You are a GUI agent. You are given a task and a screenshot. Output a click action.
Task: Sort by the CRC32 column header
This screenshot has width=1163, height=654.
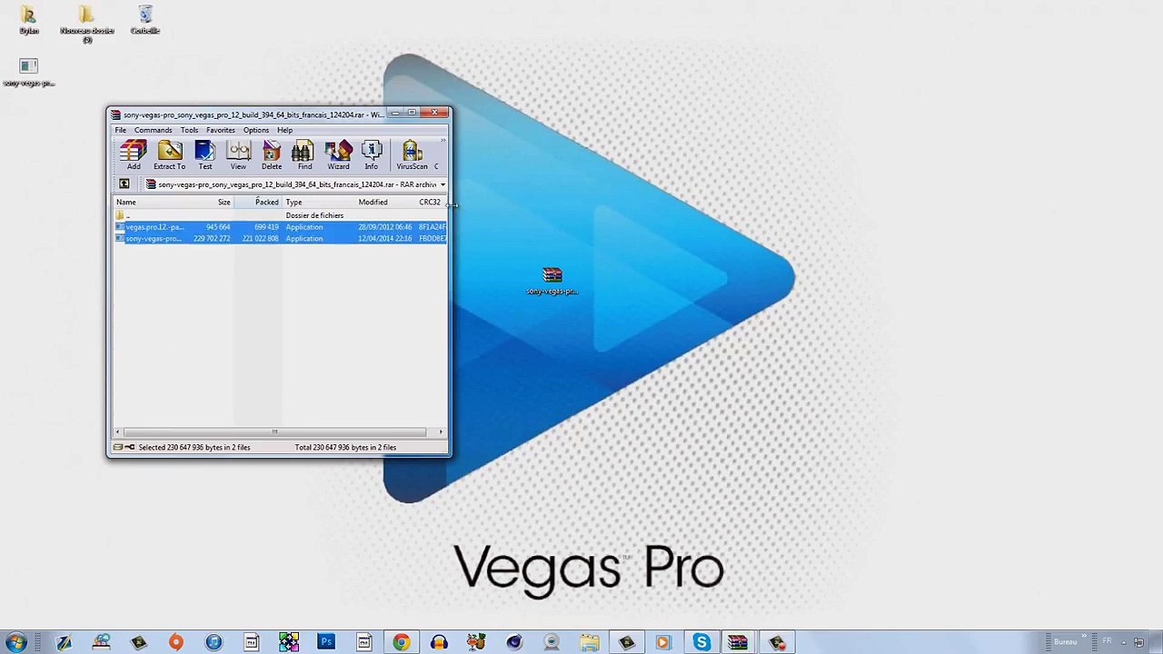pos(431,202)
